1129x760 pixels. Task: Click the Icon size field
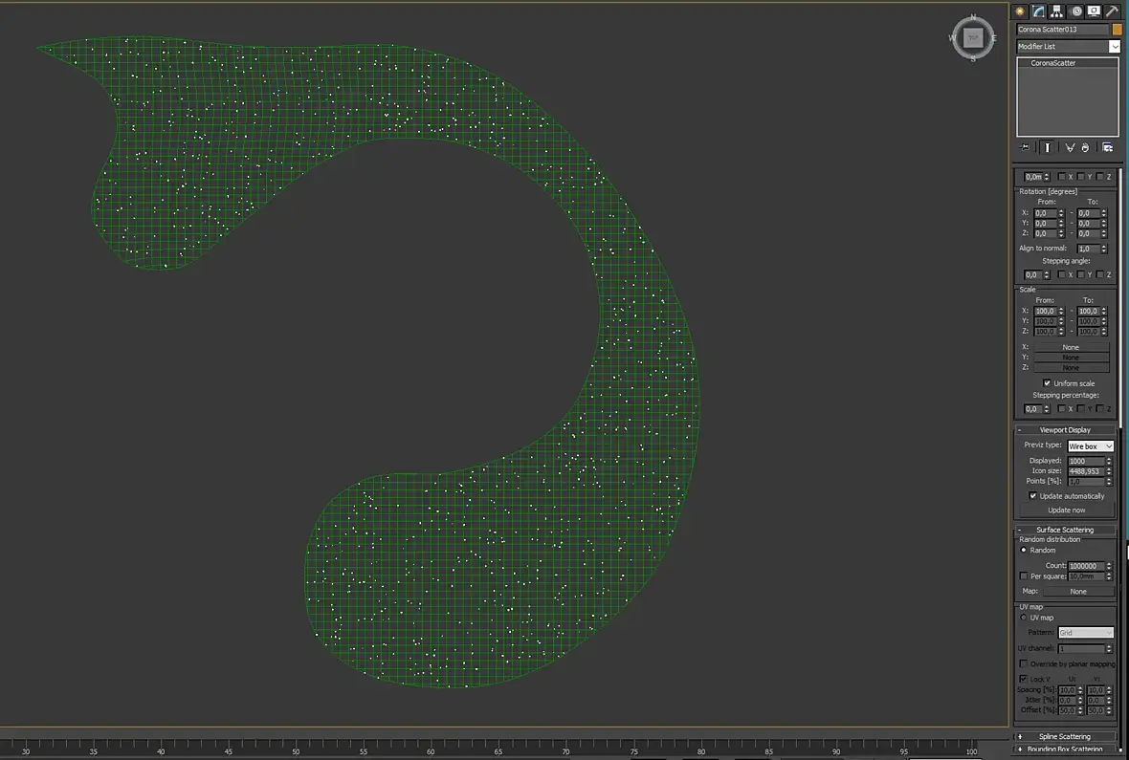pyautogui.click(x=1087, y=470)
